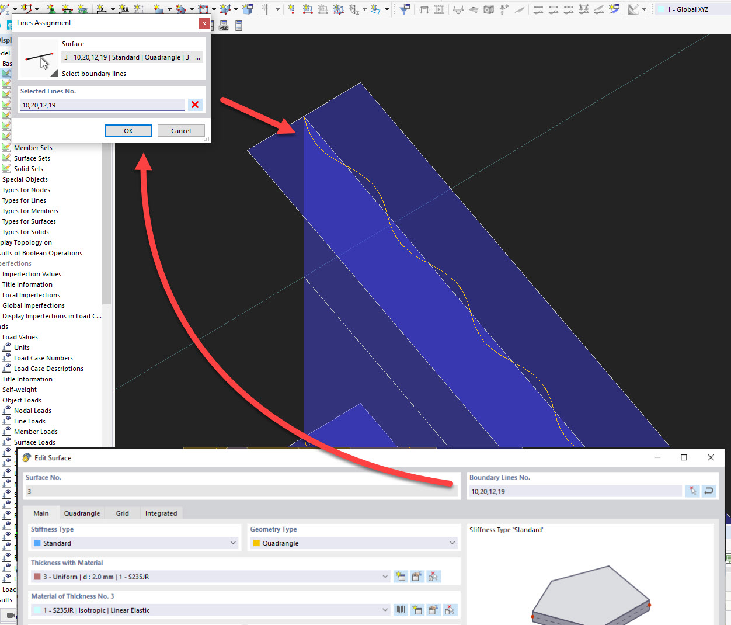This screenshot has width=731, height=625.
Task: Click the printout report list icon in toolbar
Action: point(238,25)
